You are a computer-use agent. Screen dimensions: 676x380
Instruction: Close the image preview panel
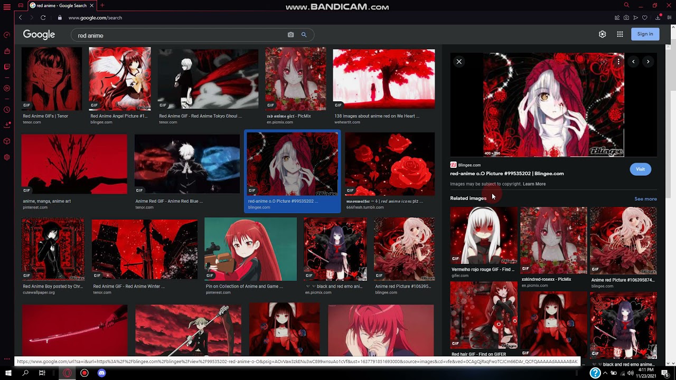(459, 62)
